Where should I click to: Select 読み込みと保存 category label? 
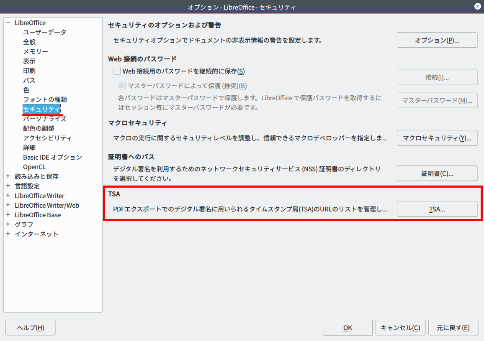(x=36, y=176)
